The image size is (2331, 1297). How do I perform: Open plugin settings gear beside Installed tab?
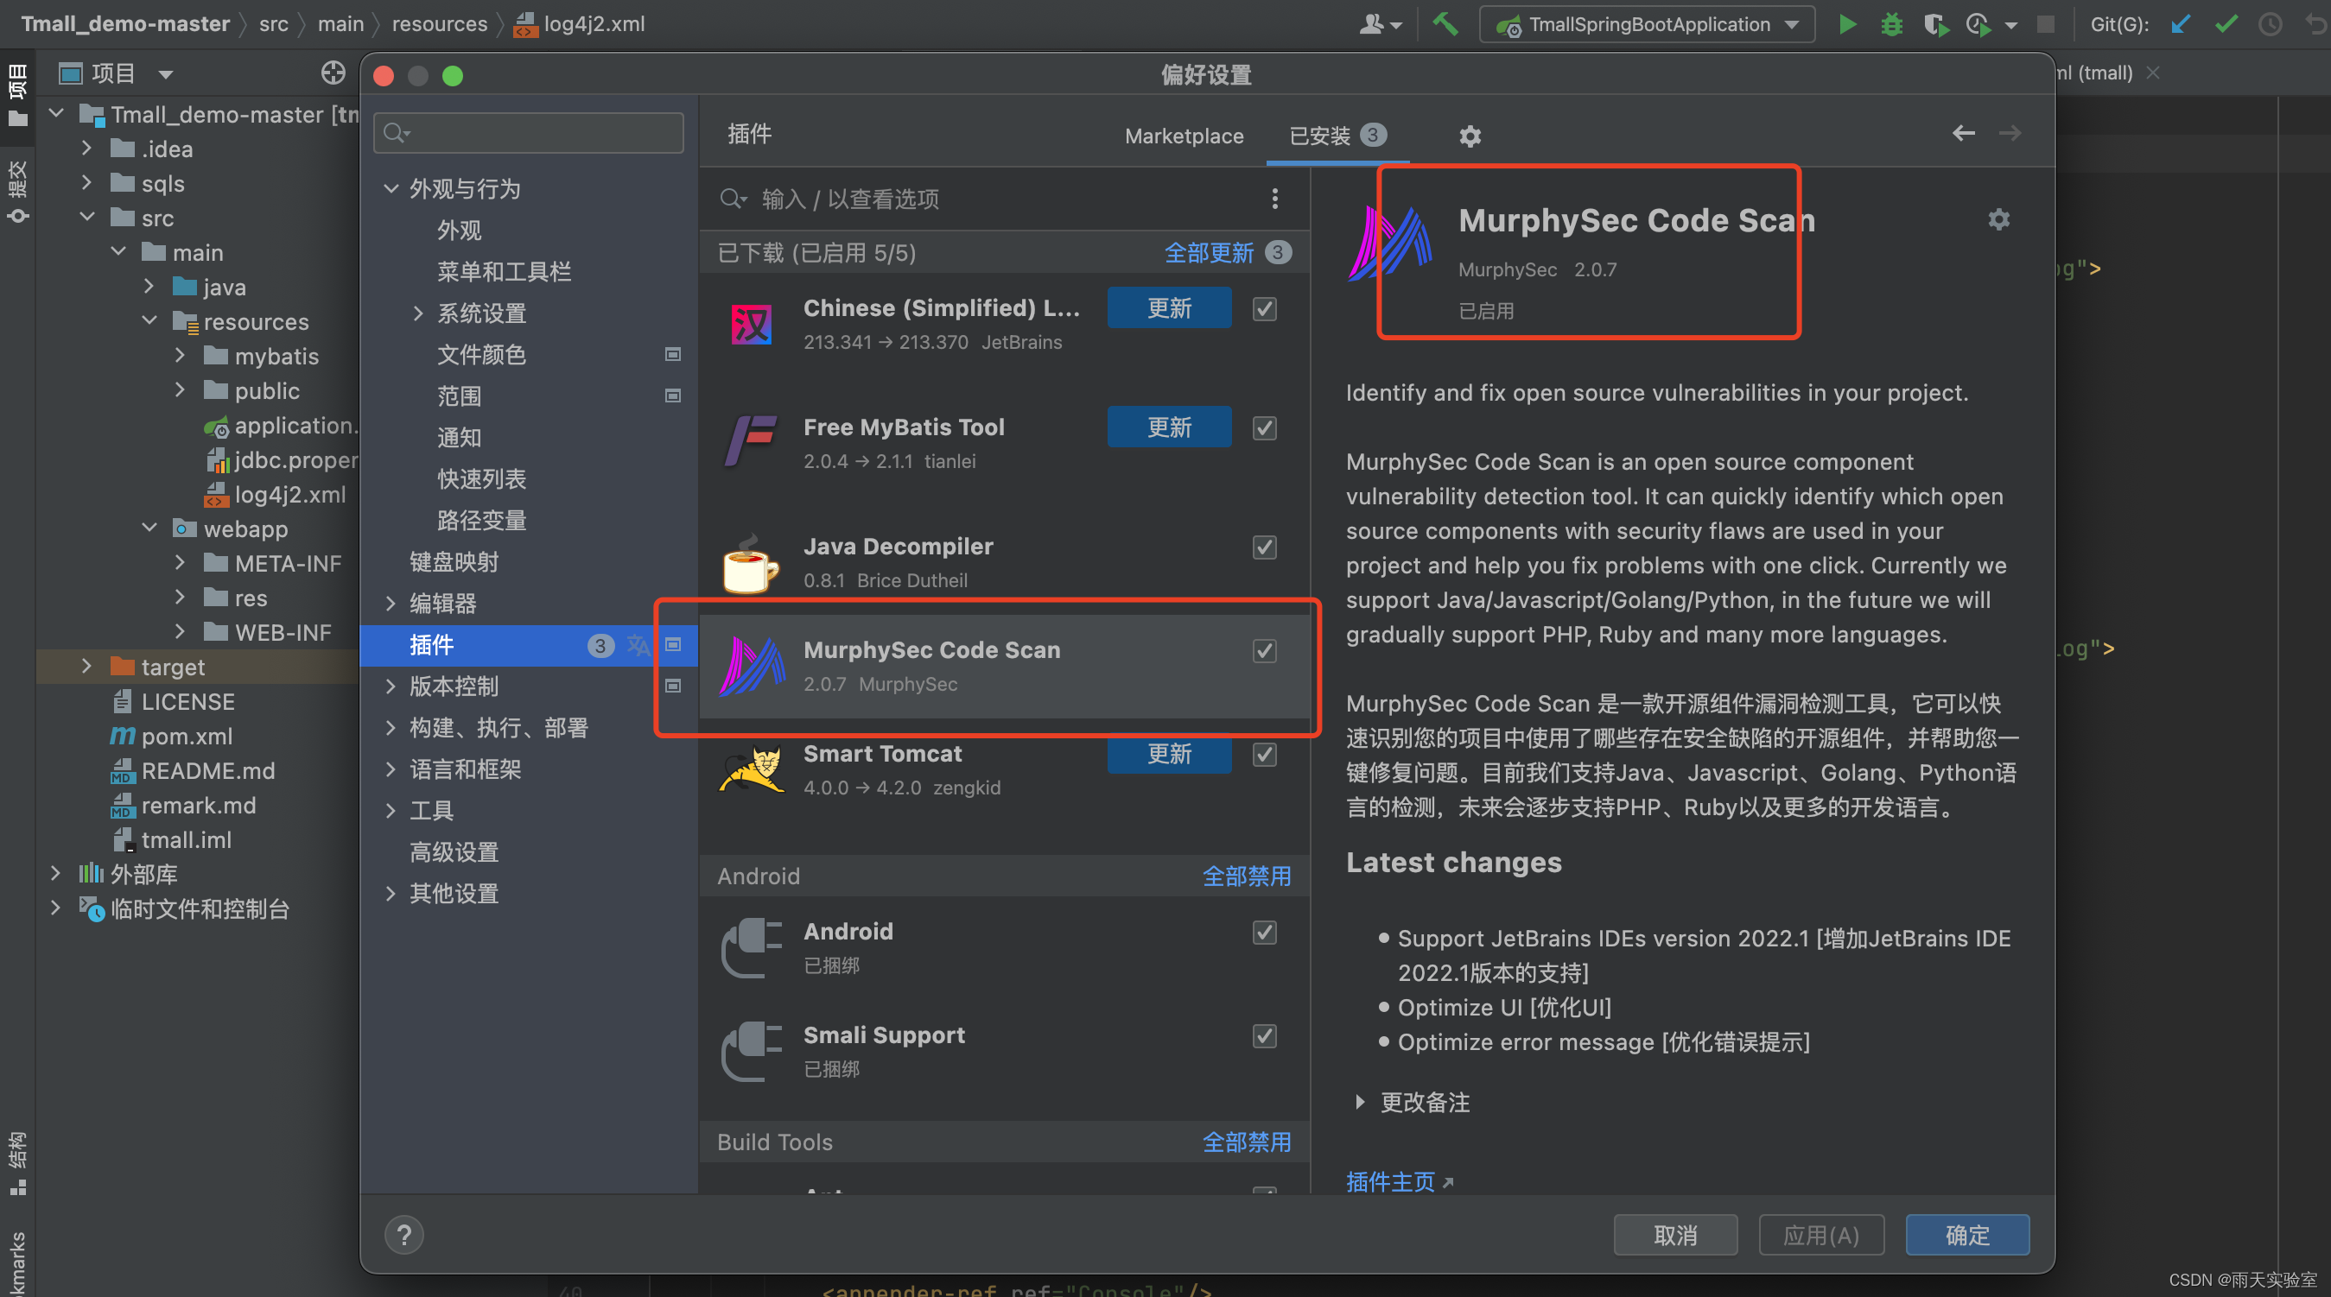click(1470, 136)
